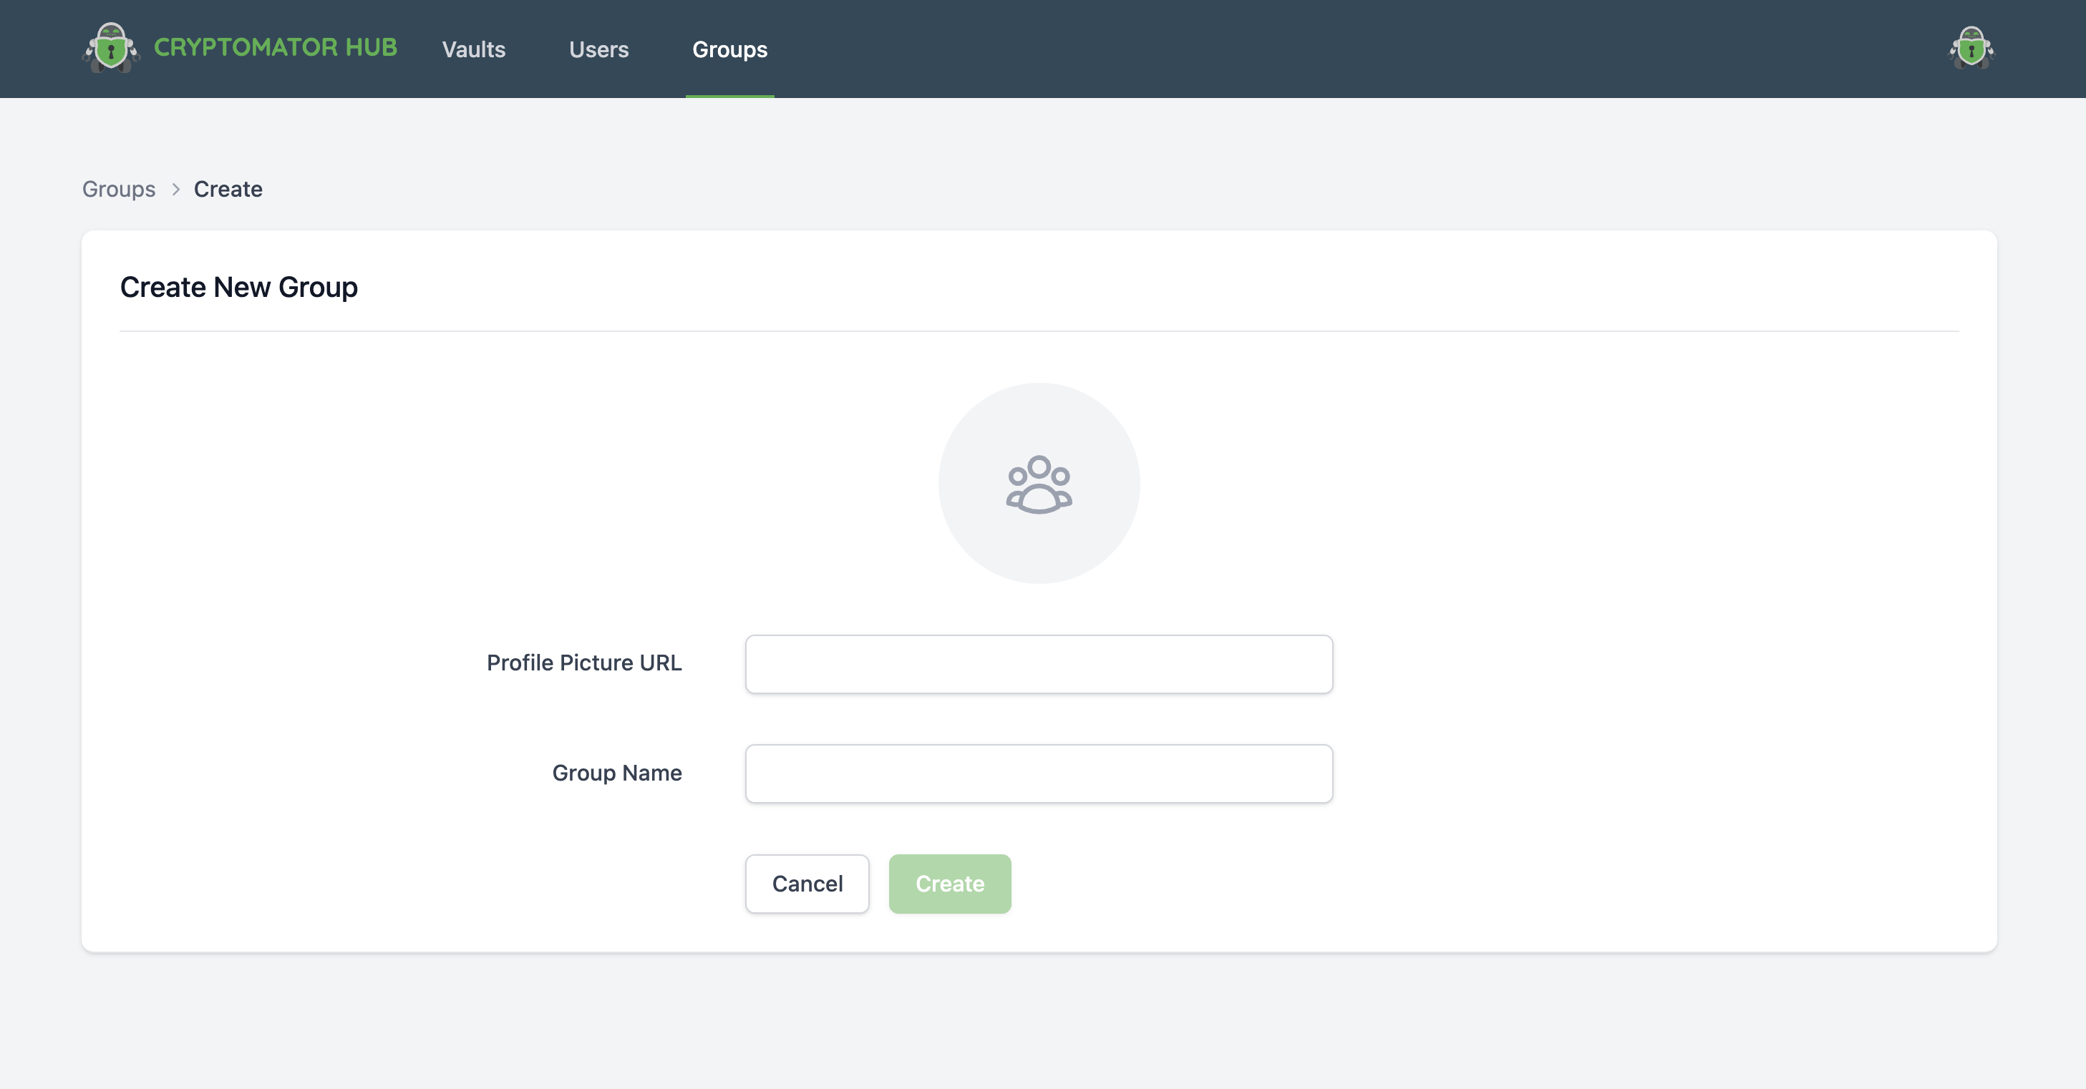The image size is (2086, 1089).
Task: Click the Create button to submit
Action: (949, 884)
